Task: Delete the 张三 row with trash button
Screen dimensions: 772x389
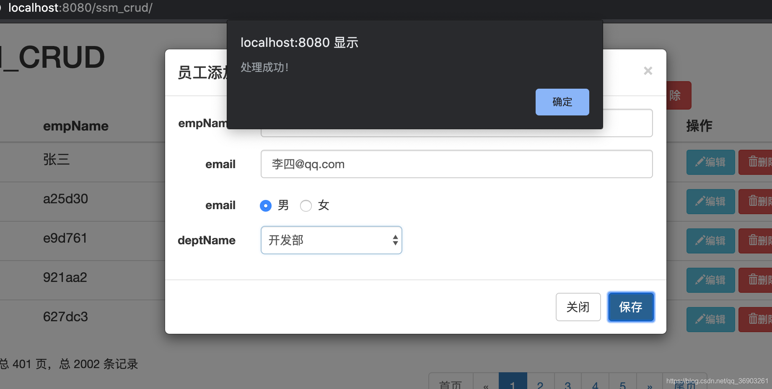Action: [x=755, y=162]
